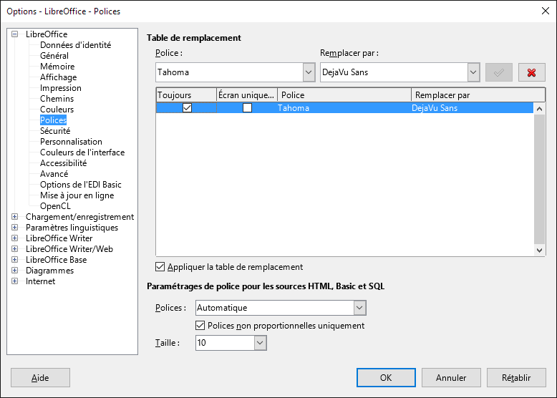
Task: Uncheck Appliquer la table de remplacement
Action: [x=160, y=266]
